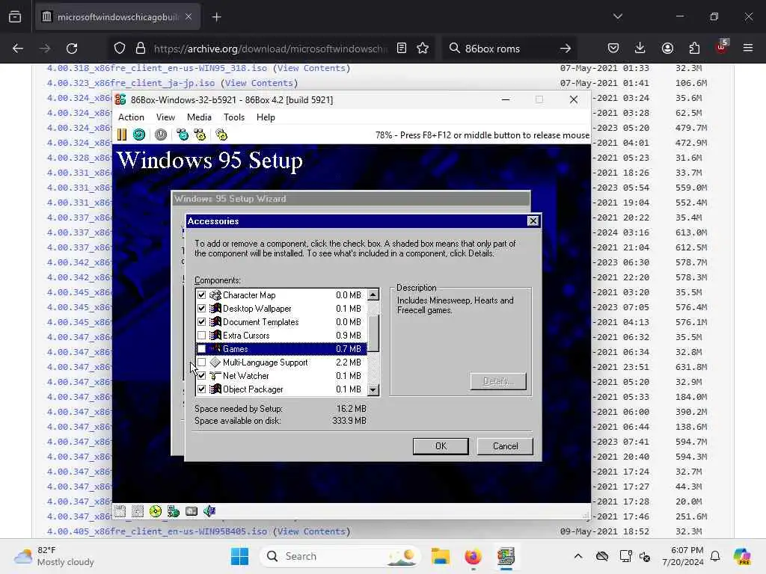Image resolution: width=766 pixels, height=574 pixels.
Task: Pause the 86Box emulation with the pause icon
Action: pos(122,135)
